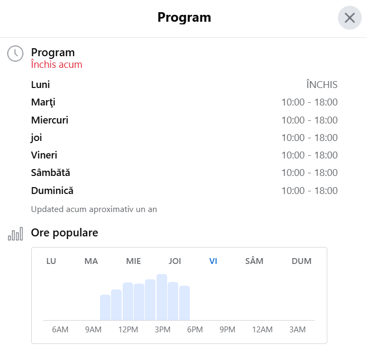
Task: Select the MA day tab
Action: [x=91, y=261]
